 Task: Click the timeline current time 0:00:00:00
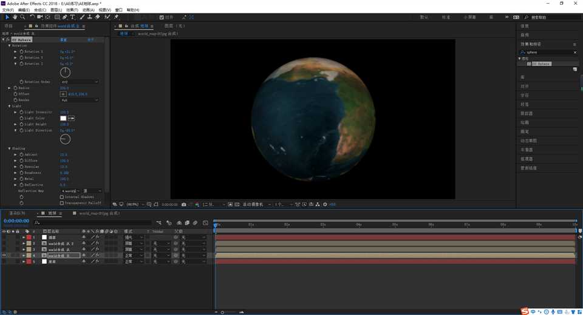tap(16, 221)
